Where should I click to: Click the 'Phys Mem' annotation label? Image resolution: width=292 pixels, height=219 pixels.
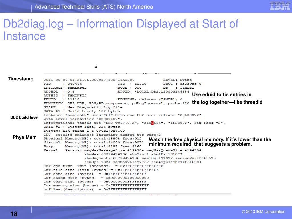pyautogui.click(x=25, y=137)
